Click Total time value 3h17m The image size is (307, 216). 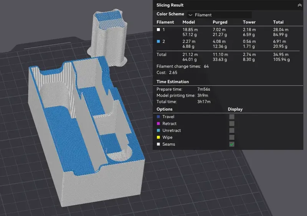pos(204,102)
